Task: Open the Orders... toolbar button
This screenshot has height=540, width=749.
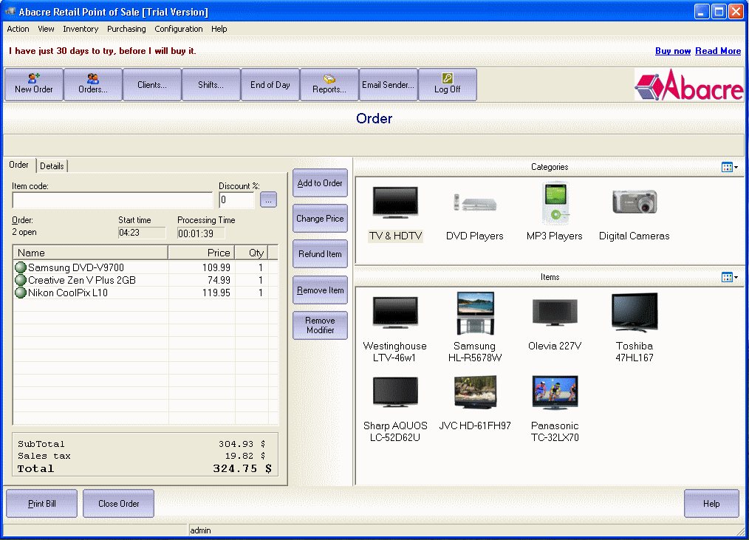Action: [x=93, y=85]
